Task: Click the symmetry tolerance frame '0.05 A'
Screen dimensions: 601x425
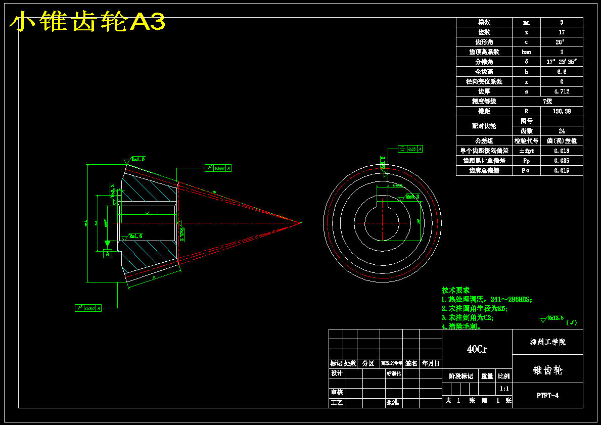Action: [x=410, y=149]
